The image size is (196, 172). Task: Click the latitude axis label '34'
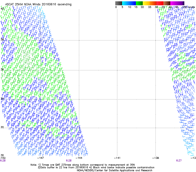[2, 99]
